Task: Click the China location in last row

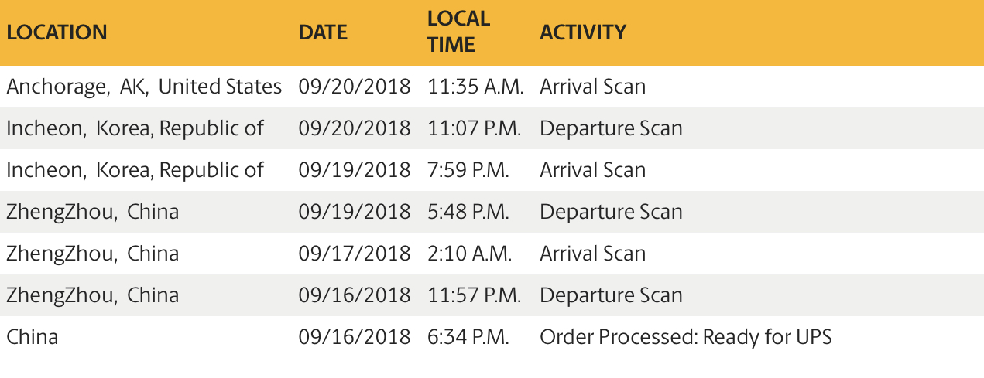Action: click(x=33, y=337)
